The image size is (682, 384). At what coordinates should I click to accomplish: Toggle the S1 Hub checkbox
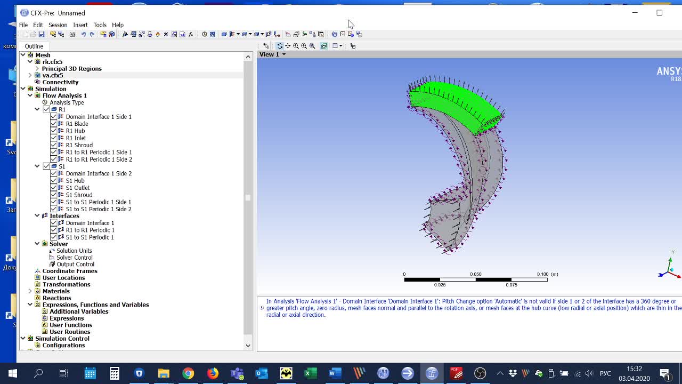[x=53, y=181]
